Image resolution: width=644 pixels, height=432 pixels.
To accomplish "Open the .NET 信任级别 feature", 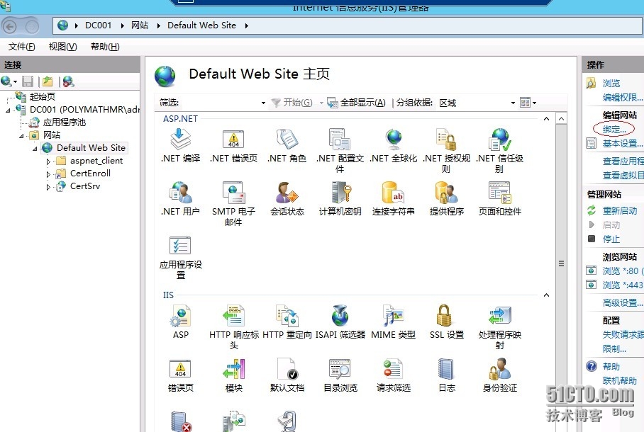I will [500, 150].
